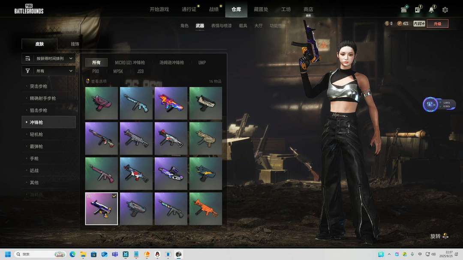Open the 按获得时间排列 sort dropdown
Screen dimensions: 463x260
click(49, 58)
